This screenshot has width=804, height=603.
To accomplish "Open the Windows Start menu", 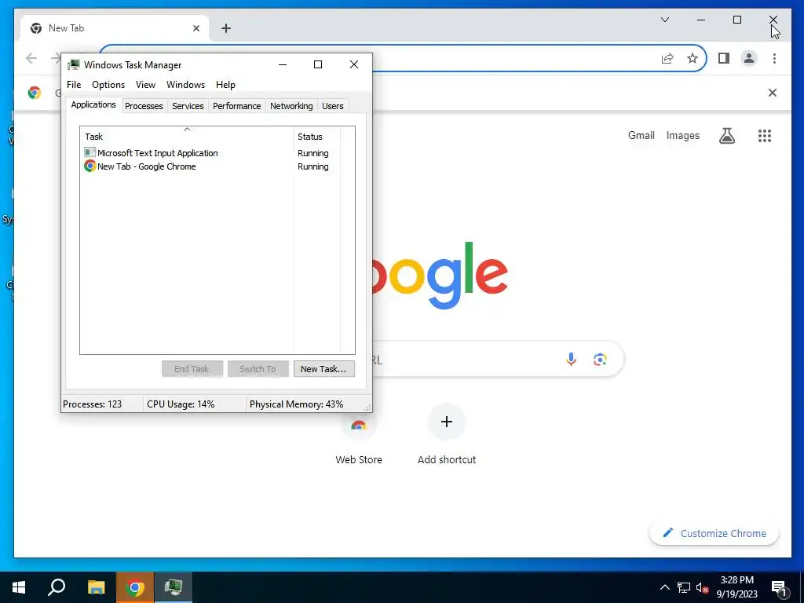I will [19, 587].
